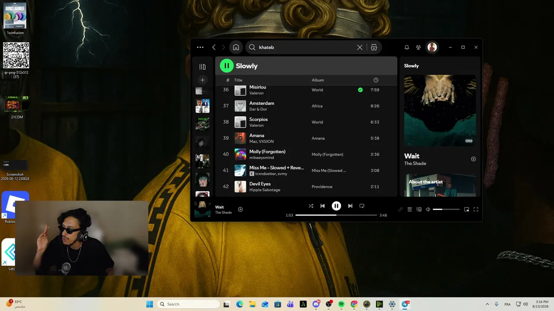The image size is (554, 311).
Task: Sort by the Title column header
Action: click(238, 80)
